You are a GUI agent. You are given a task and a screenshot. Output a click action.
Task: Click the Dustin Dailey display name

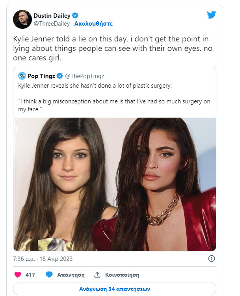pyautogui.click(x=52, y=16)
